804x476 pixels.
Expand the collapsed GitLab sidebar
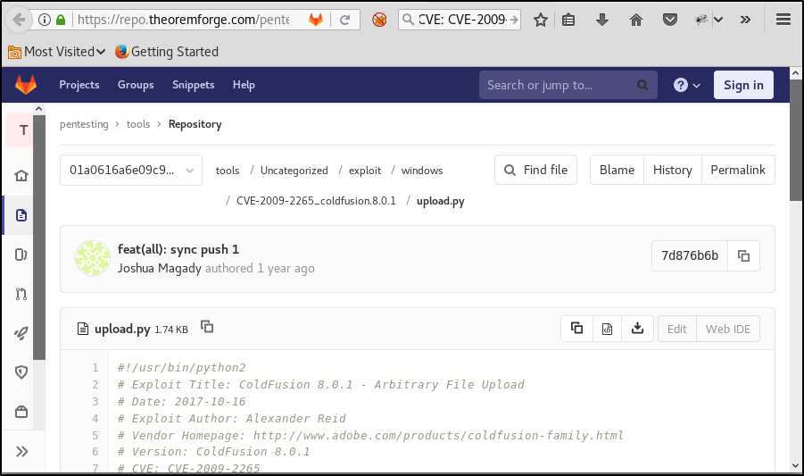[x=21, y=451]
